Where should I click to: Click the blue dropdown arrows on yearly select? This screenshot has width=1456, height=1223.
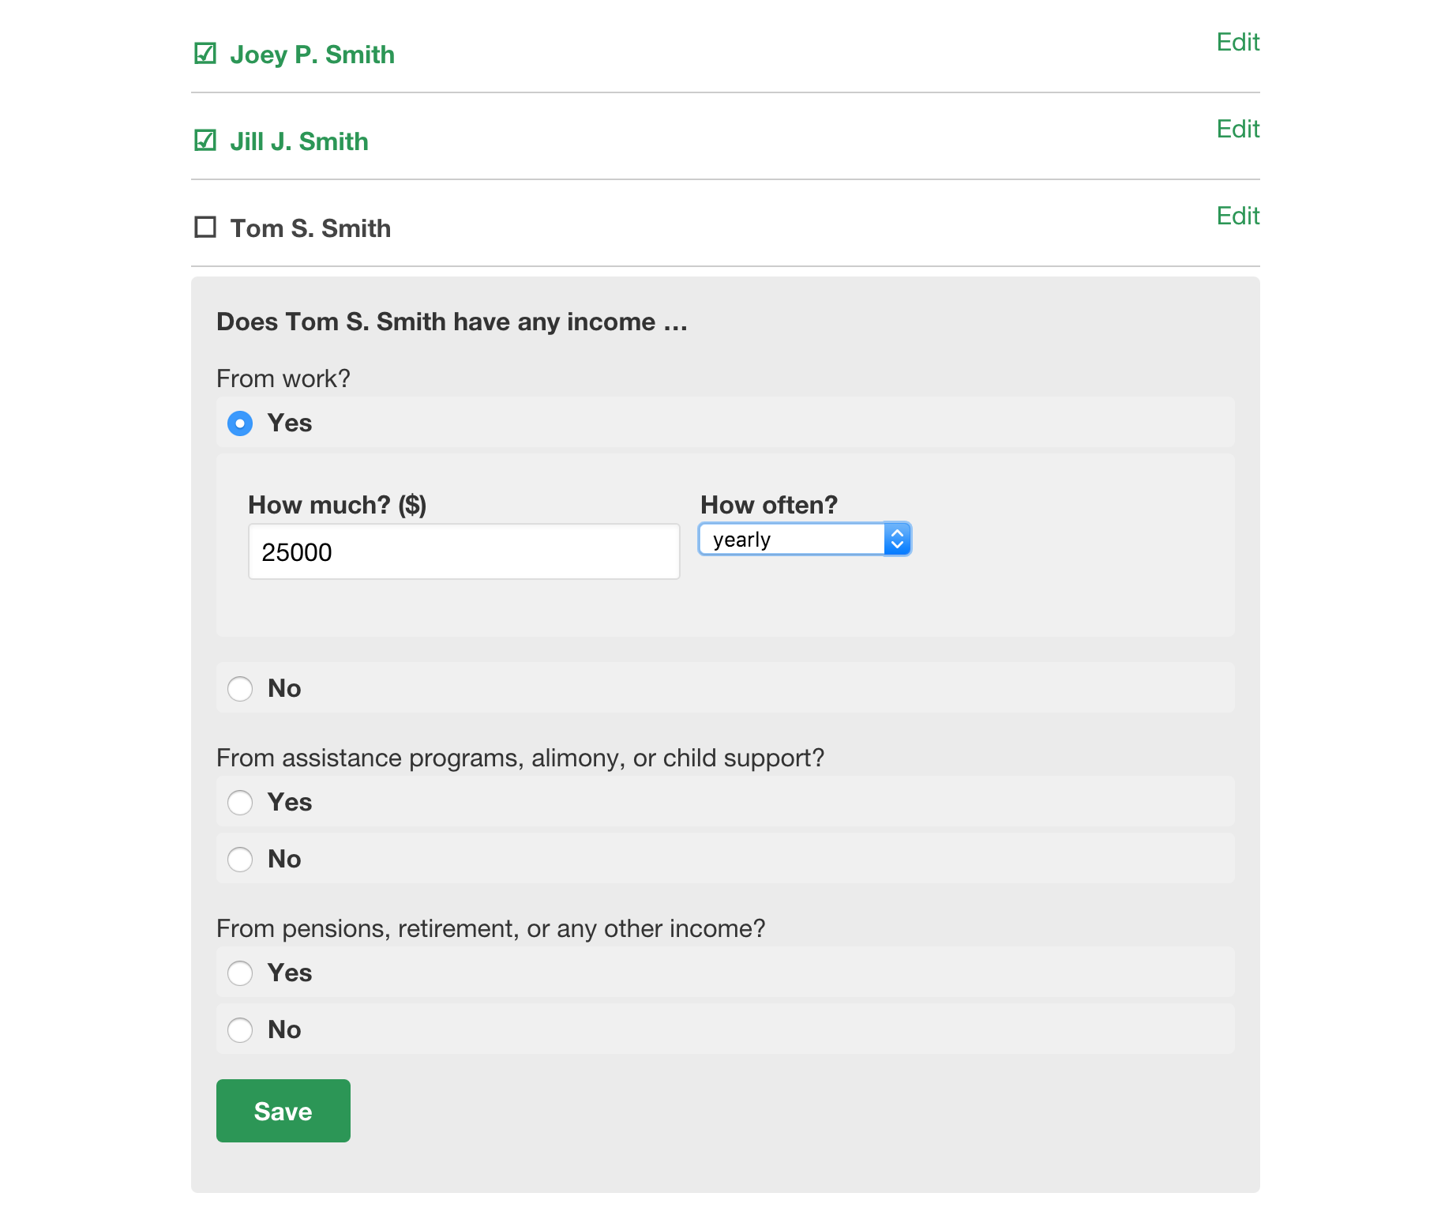[x=897, y=540]
